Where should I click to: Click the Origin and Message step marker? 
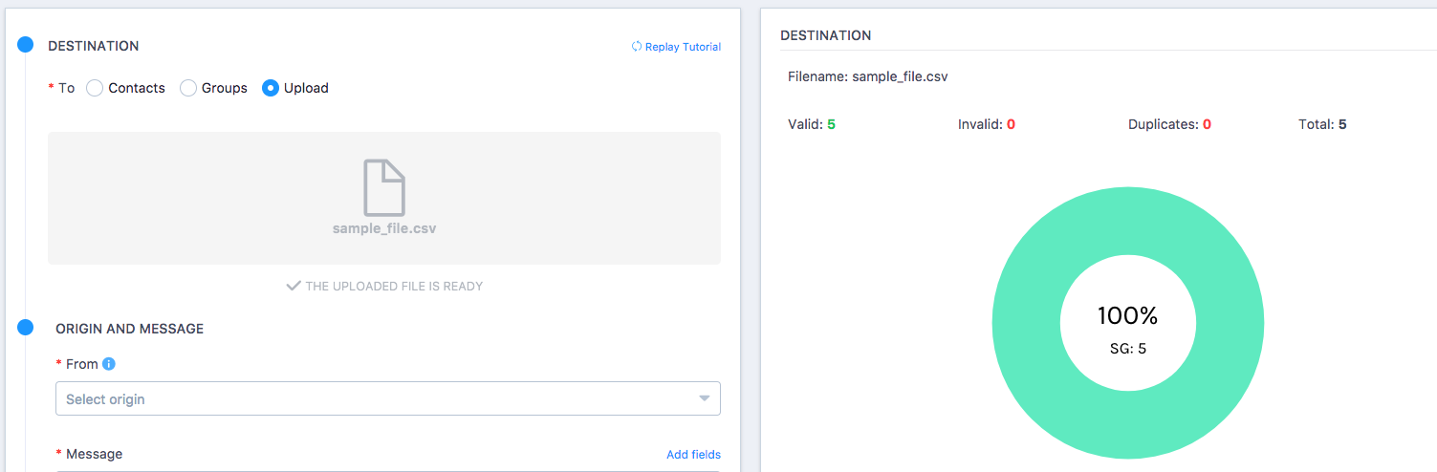pos(26,327)
